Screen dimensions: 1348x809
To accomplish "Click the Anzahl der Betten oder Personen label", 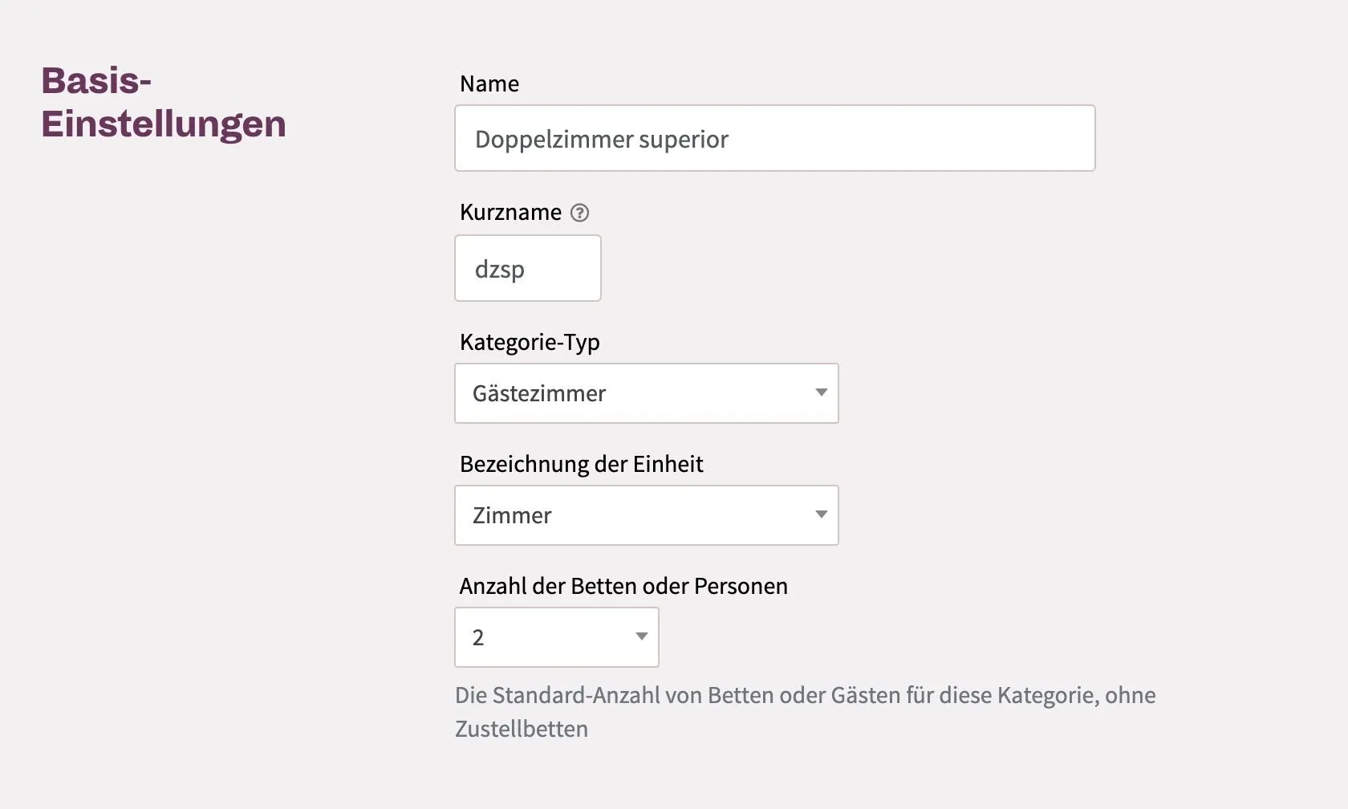I will 623,586.
